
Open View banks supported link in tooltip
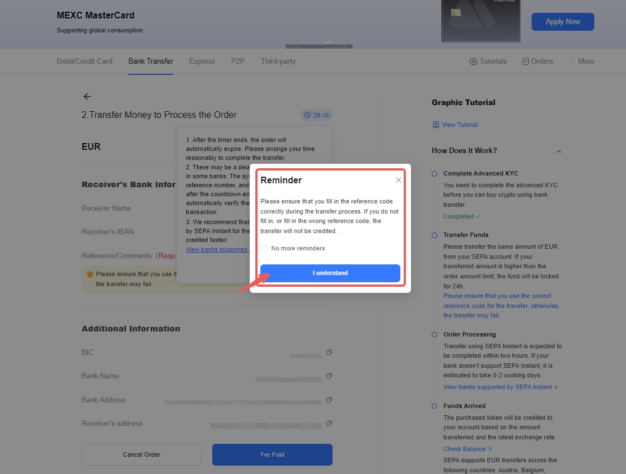[x=217, y=249]
